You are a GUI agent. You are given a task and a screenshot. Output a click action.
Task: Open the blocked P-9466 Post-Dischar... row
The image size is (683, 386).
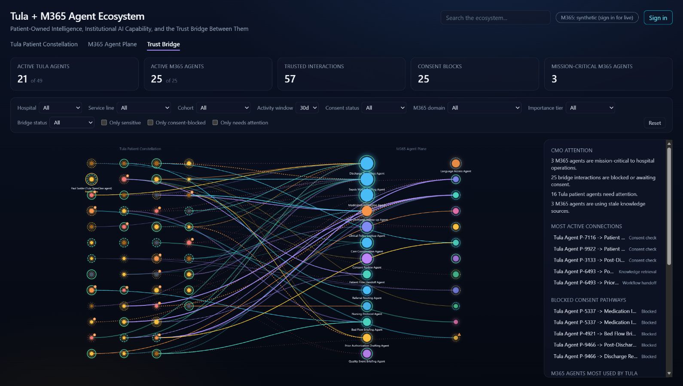(x=605, y=345)
